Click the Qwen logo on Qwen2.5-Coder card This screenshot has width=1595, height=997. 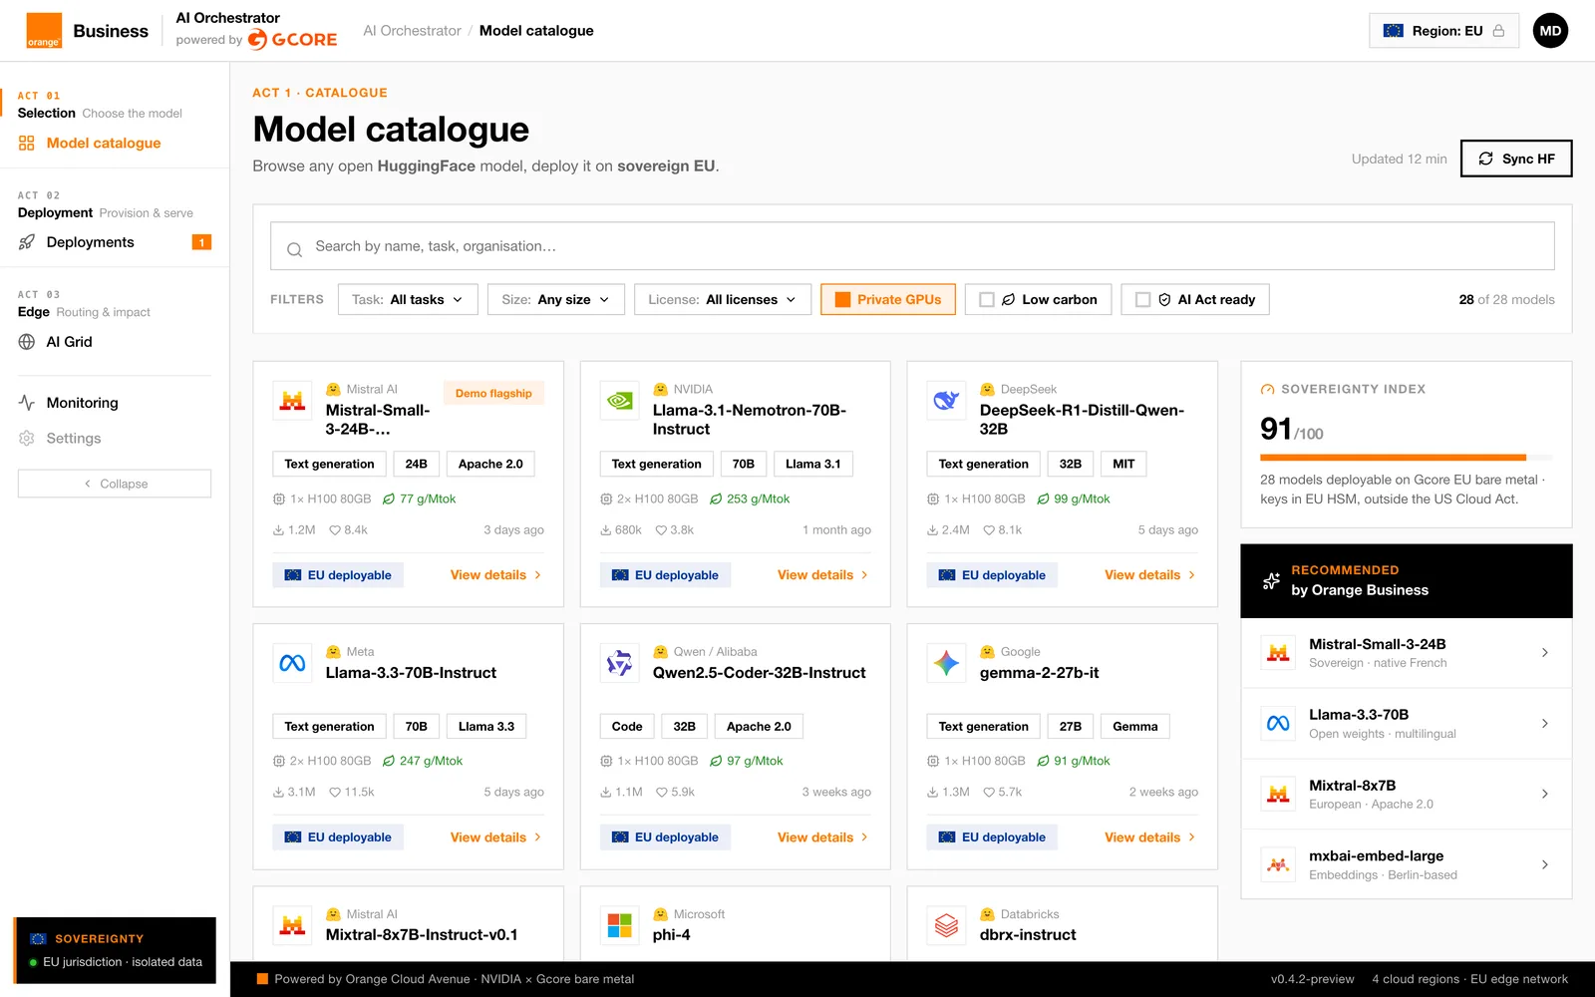click(x=619, y=663)
